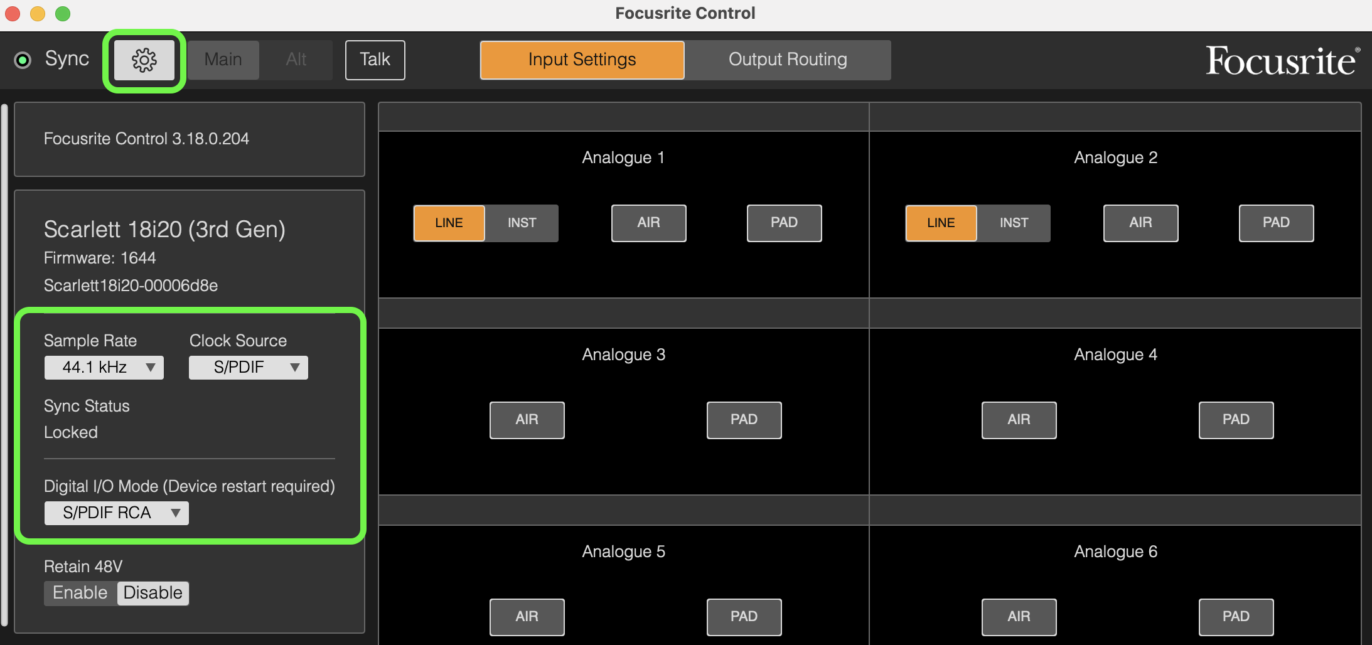Viewport: 1372px width, 645px height.
Task: Open the device settings gear icon
Action: (144, 60)
